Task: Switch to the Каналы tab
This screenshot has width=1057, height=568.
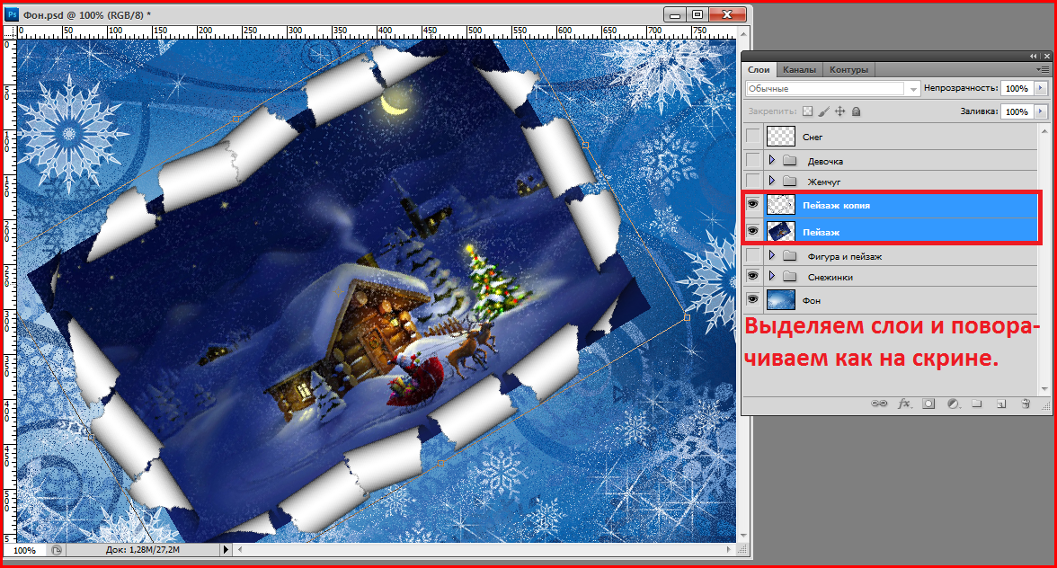Action: click(800, 69)
